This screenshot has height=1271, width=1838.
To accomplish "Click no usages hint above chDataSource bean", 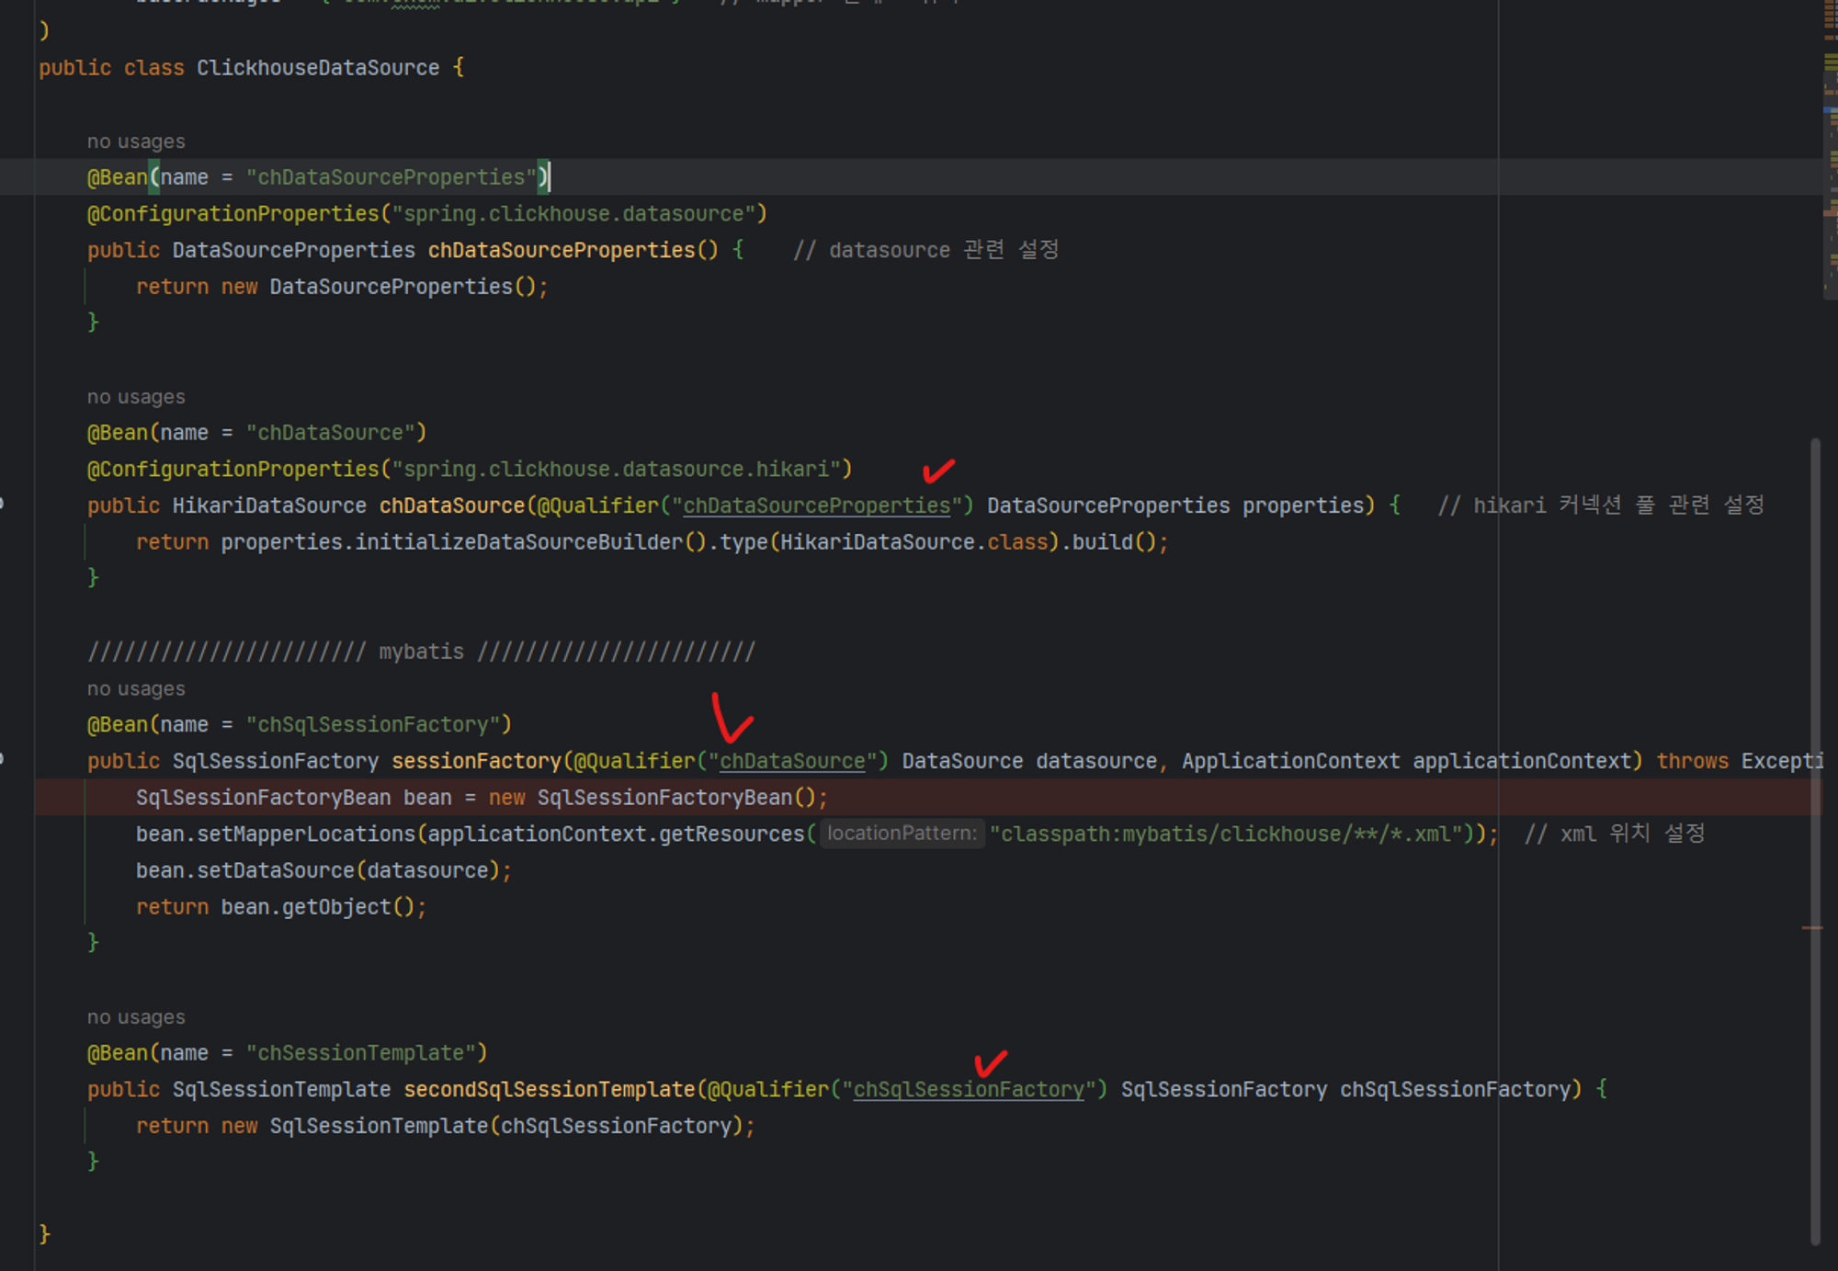I will tap(136, 397).
